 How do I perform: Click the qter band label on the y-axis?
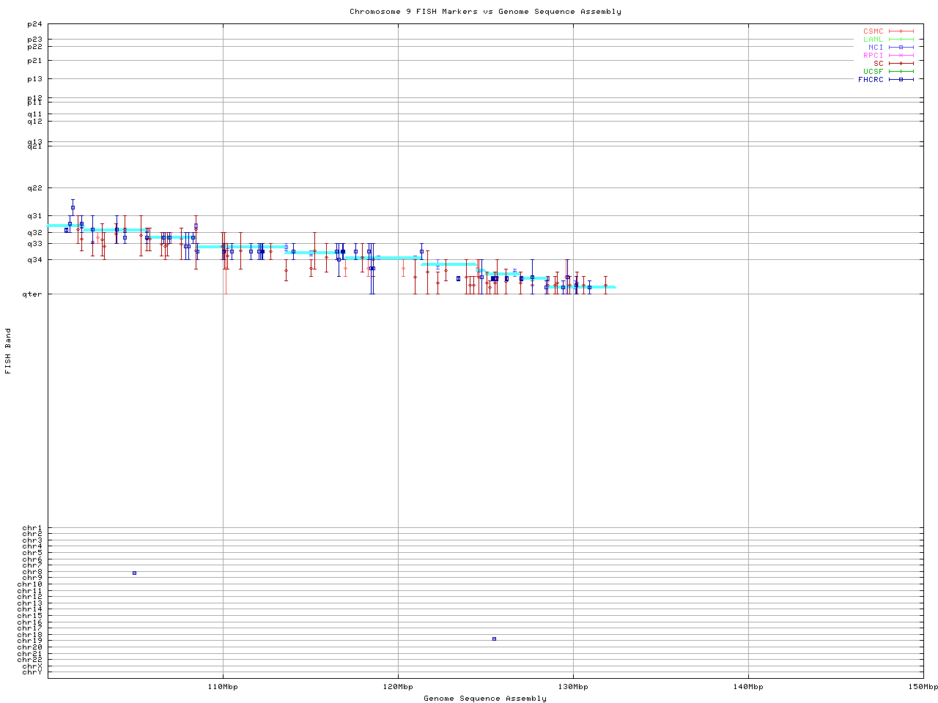click(34, 294)
